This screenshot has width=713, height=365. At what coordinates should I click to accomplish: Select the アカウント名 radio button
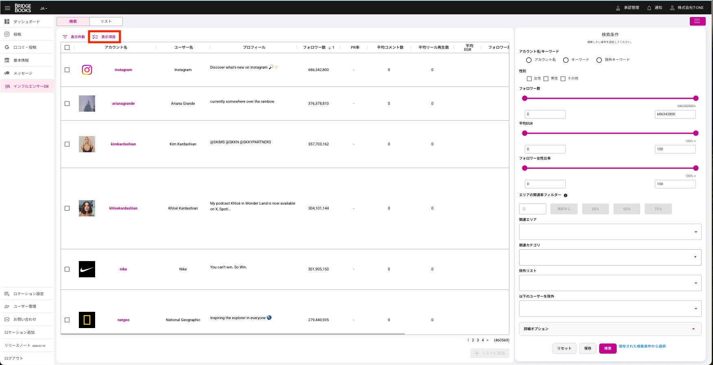pos(529,60)
